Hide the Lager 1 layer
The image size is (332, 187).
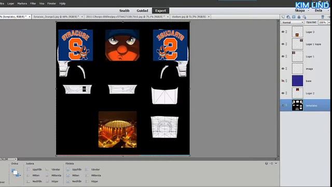[x=283, y=56]
